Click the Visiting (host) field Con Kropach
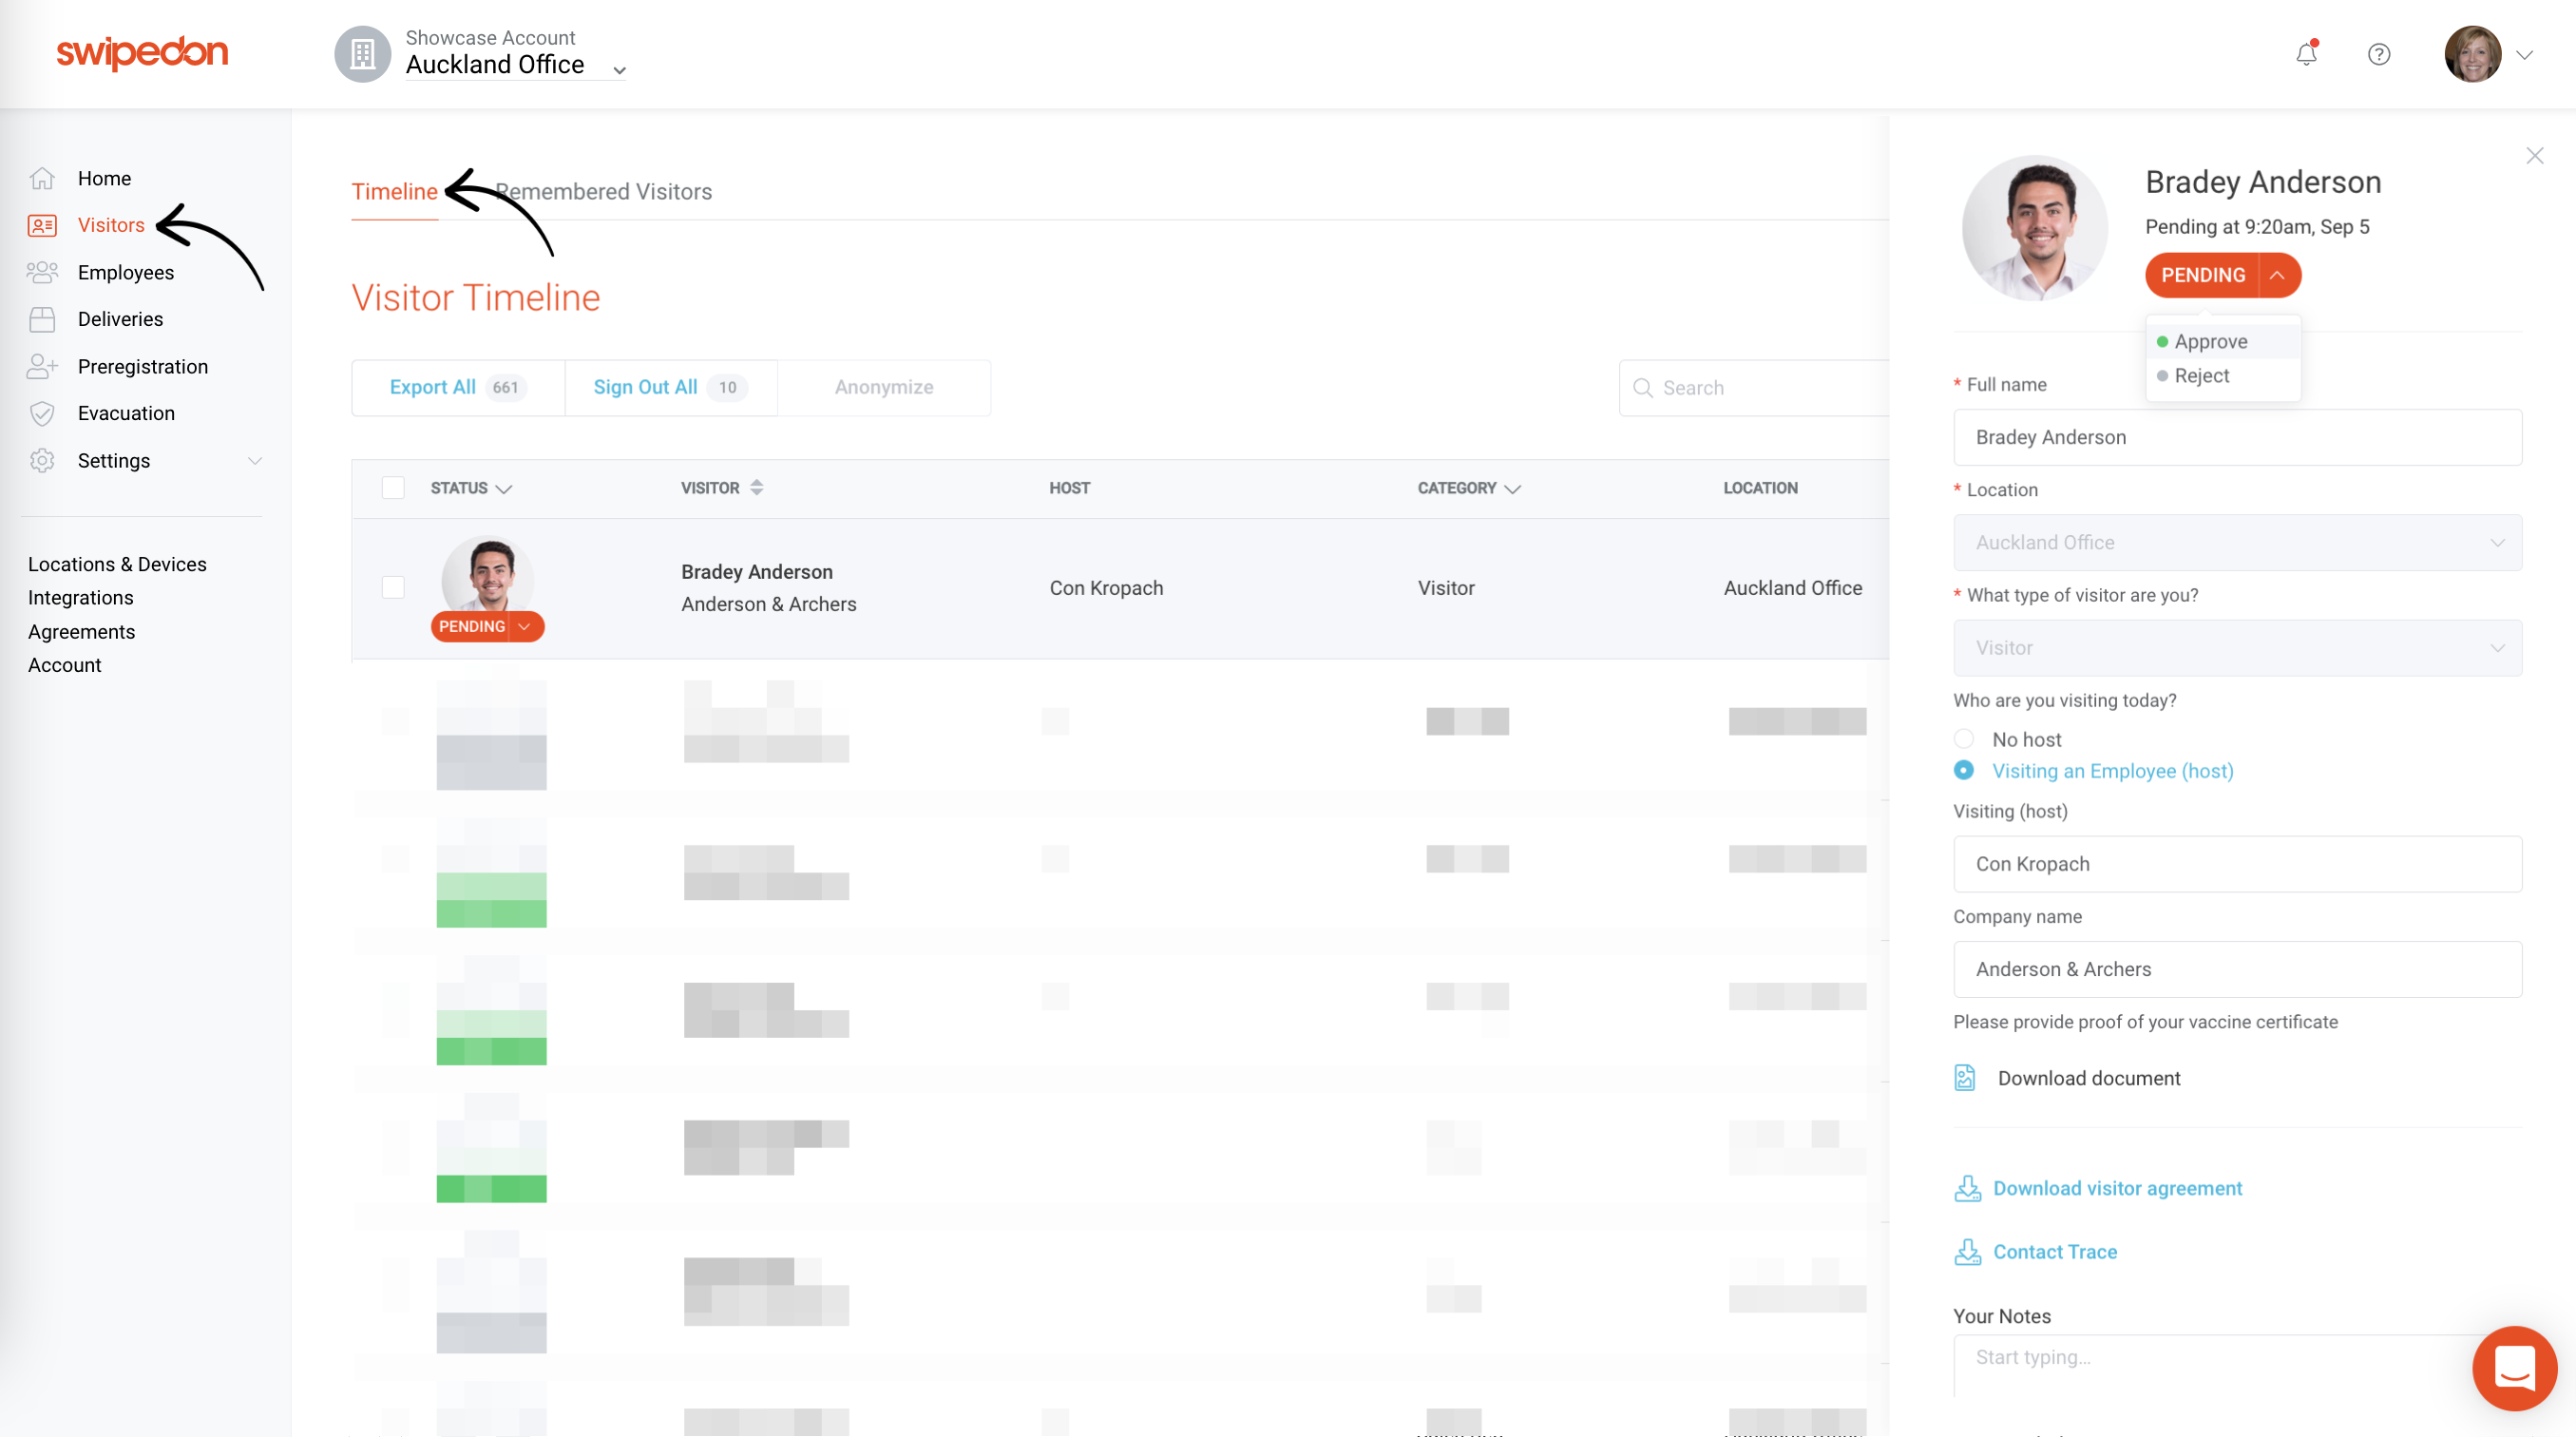 coord(2237,864)
